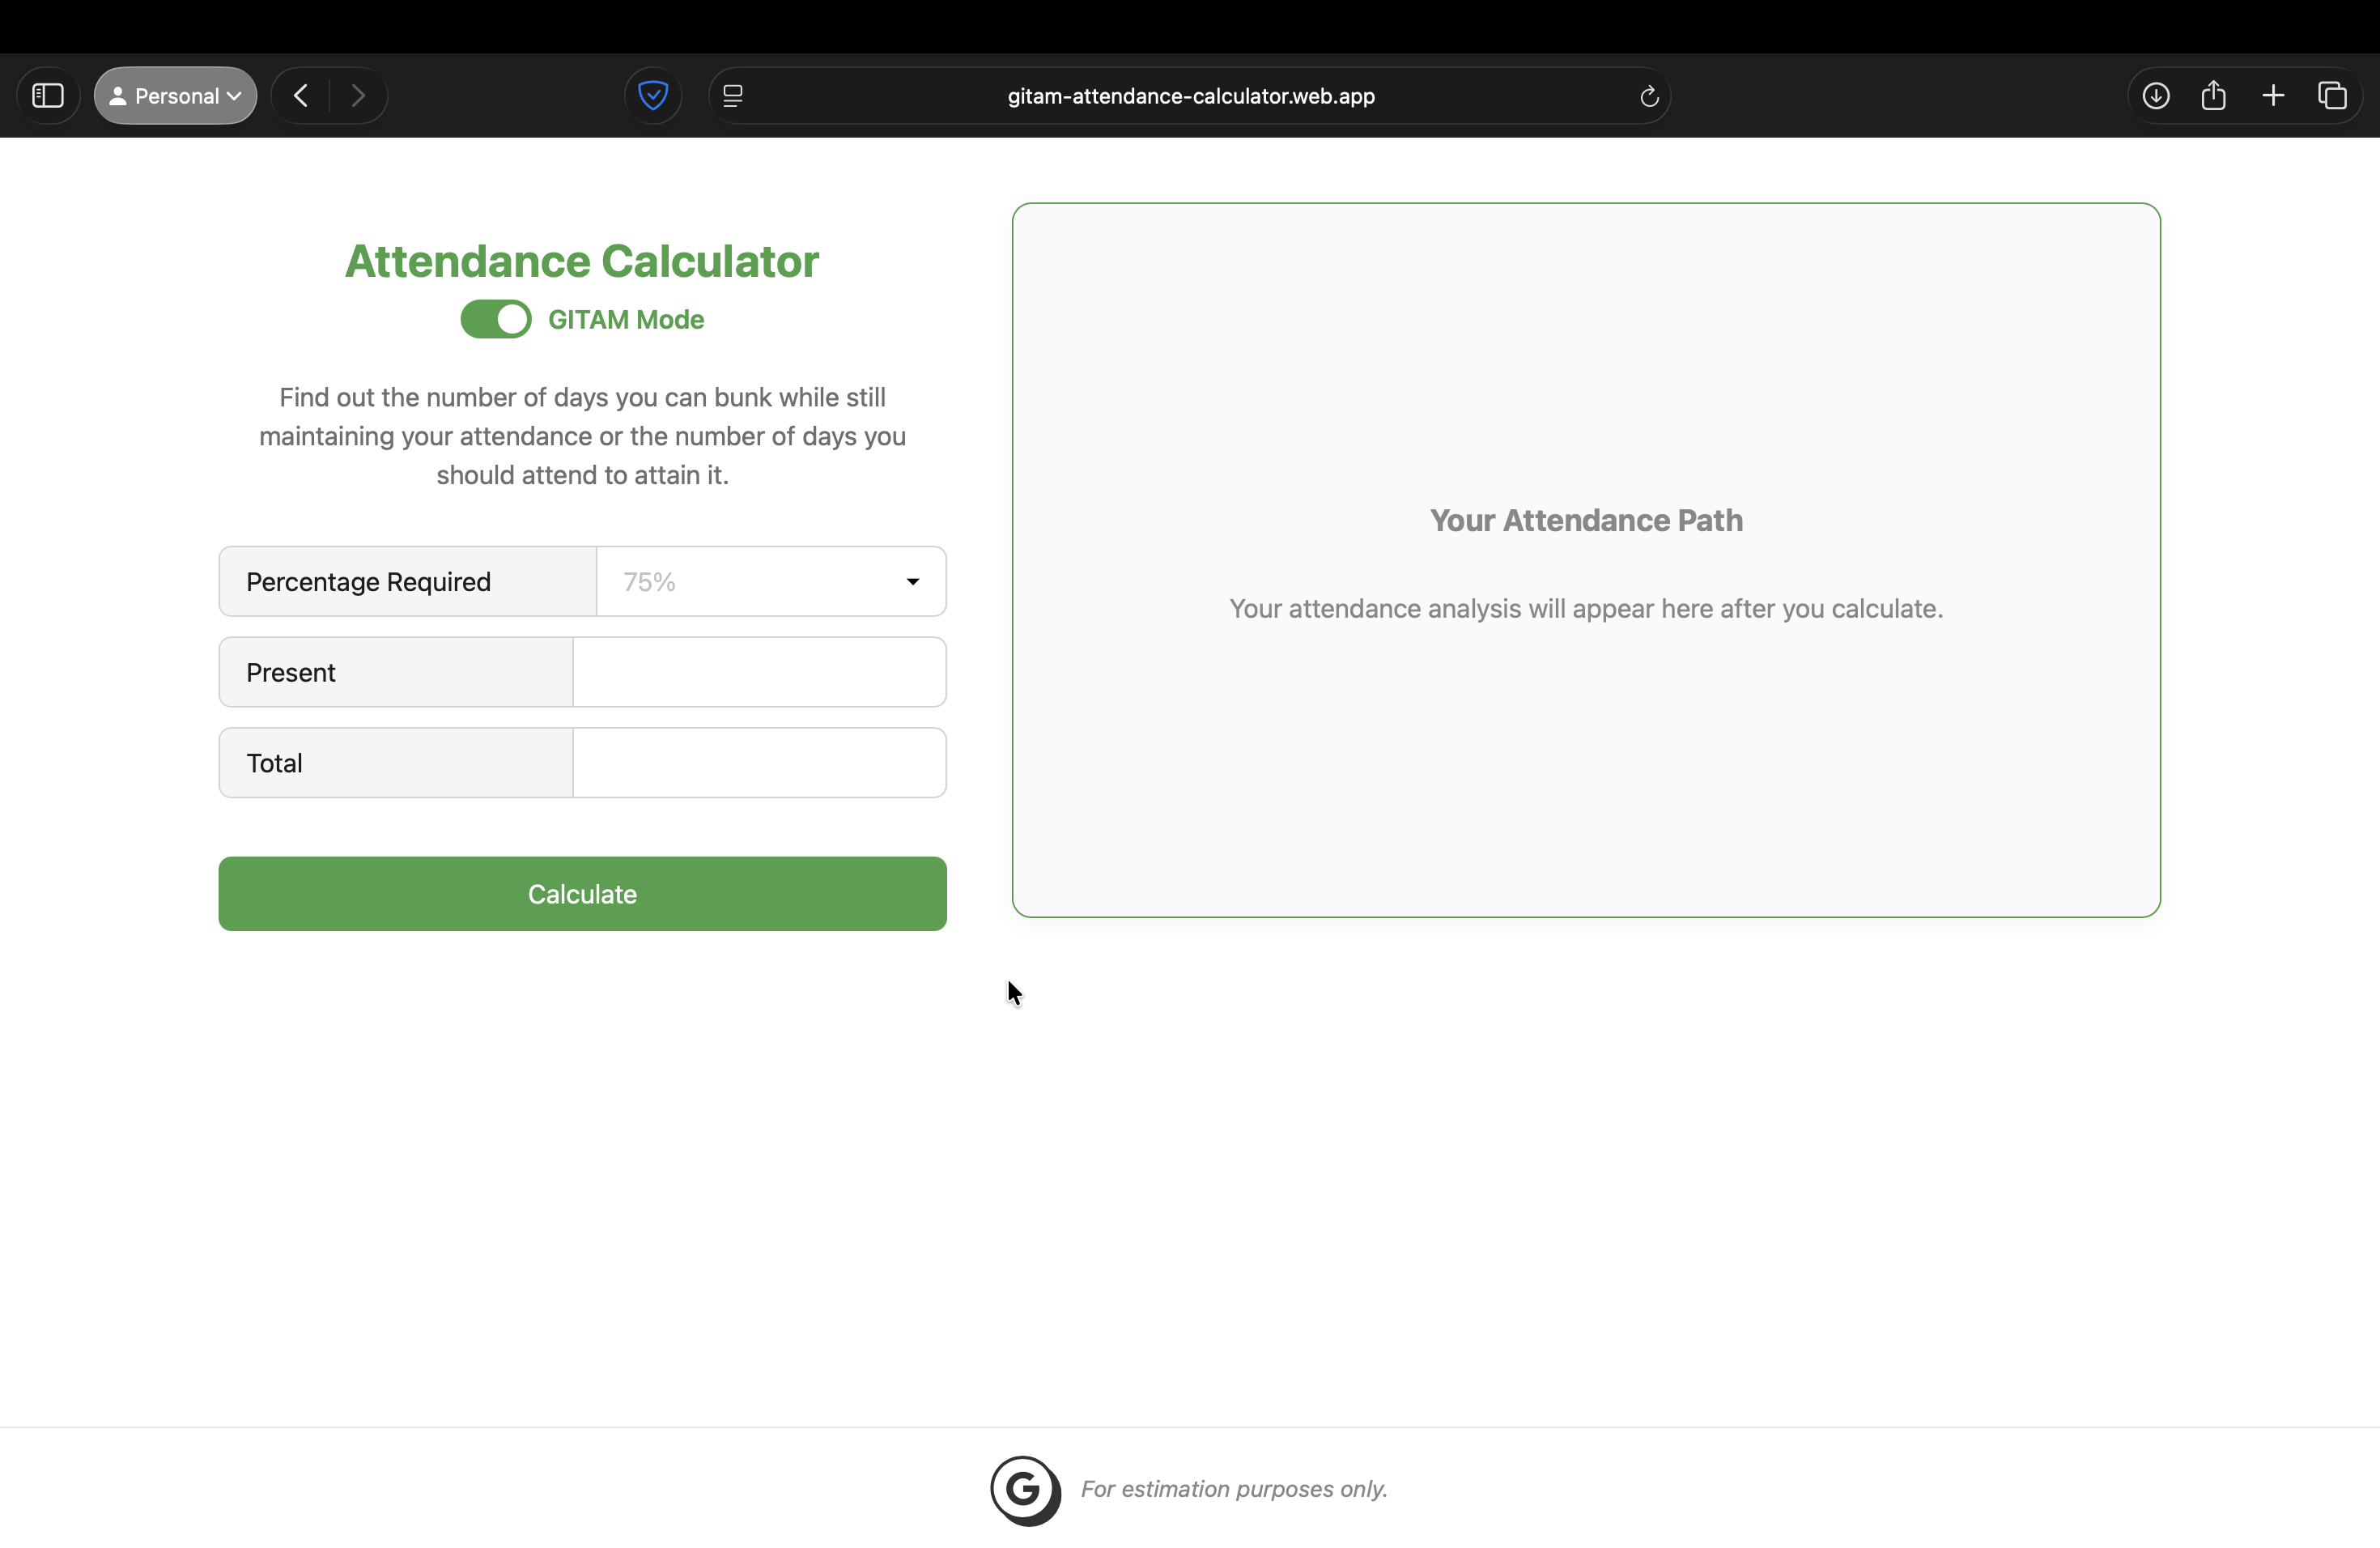Click the address bar URL
This screenshot has width=2380, height=1548.
1191,96
